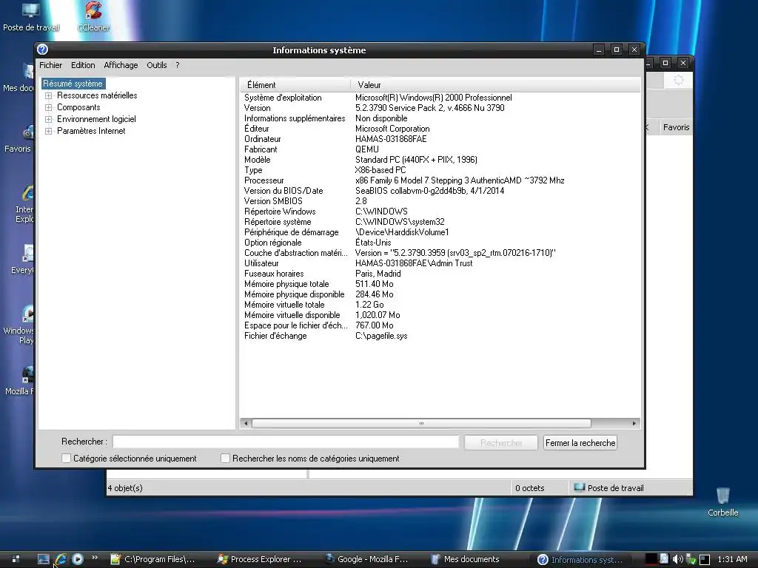
Task: Select the Utilisateur row
Action: point(440,263)
